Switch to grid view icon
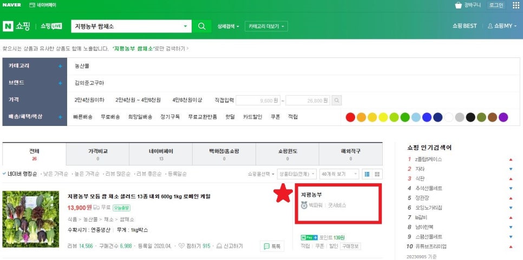The height and width of the screenshot is (260, 523). (377, 174)
